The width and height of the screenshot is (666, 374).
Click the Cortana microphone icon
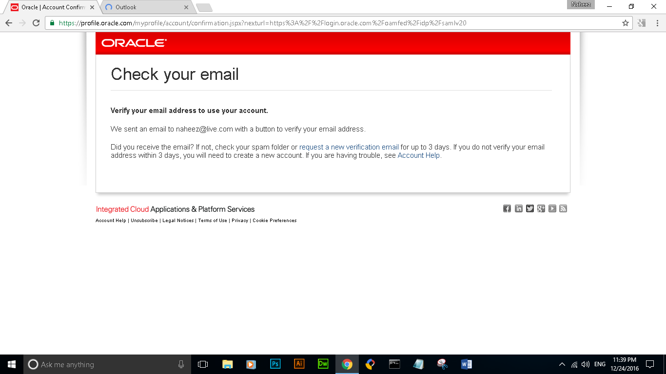click(181, 364)
